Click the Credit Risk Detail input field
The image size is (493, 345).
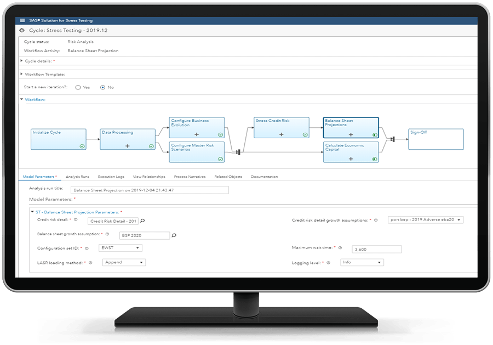click(113, 221)
